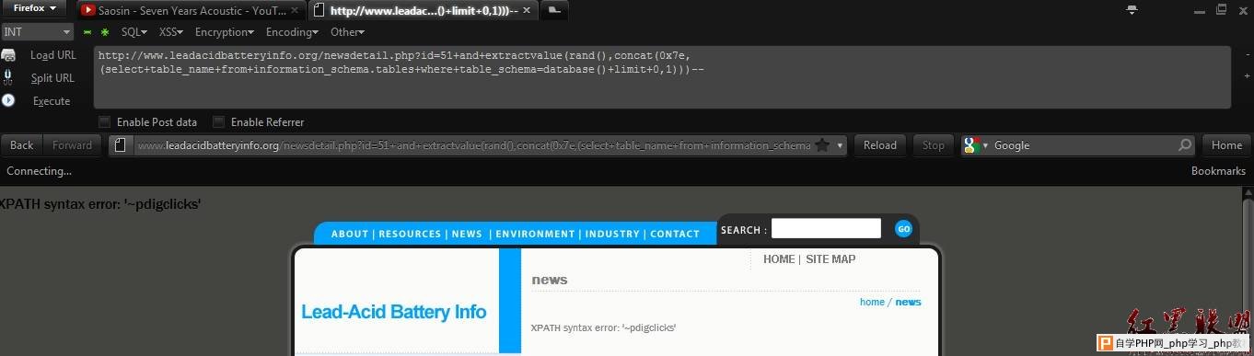Open the XSS menu in HackBar
The image size is (1254, 356).
(x=171, y=32)
